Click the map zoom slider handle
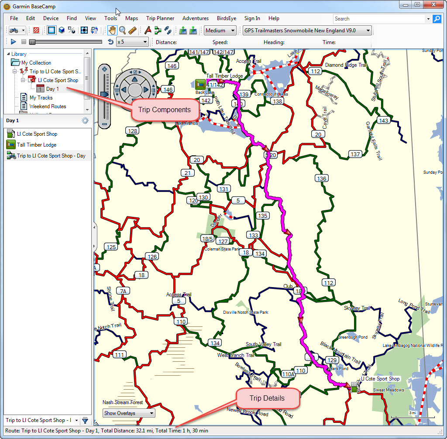The image size is (447, 439). pyautogui.click(x=105, y=94)
